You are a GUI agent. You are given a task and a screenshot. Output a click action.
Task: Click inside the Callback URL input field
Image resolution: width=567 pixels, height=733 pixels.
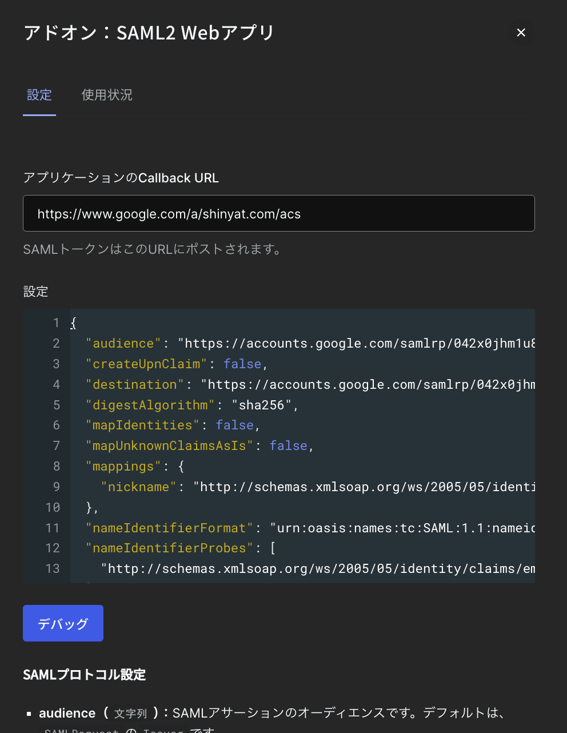pyautogui.click(x=278, y=213)
